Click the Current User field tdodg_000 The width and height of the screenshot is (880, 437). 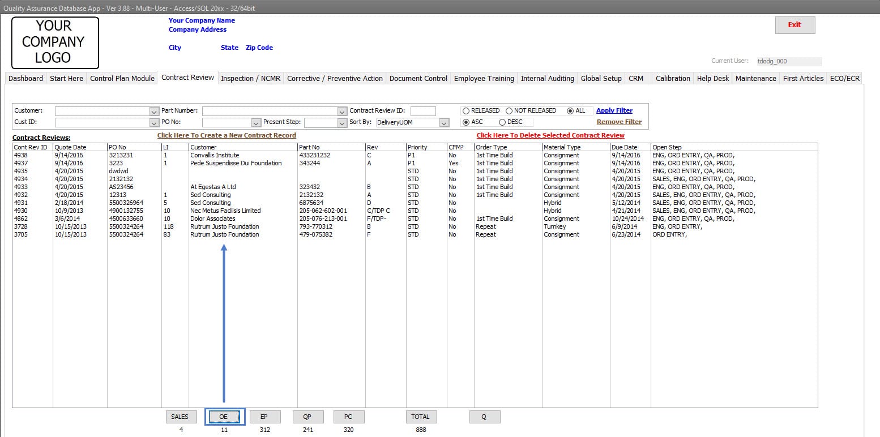click(x=789, y=61)
